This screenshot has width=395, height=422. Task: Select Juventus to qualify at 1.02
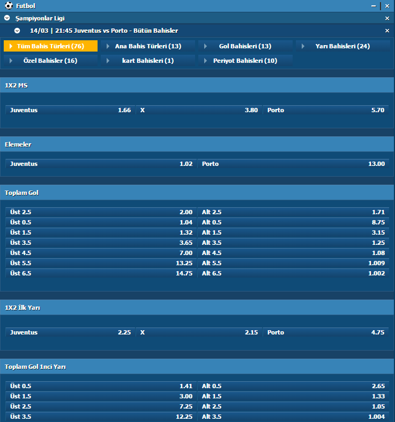click(x=101, y=164)
